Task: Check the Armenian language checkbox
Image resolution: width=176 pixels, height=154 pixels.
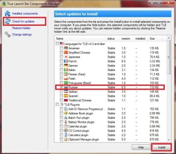Action: coord(61,48)
